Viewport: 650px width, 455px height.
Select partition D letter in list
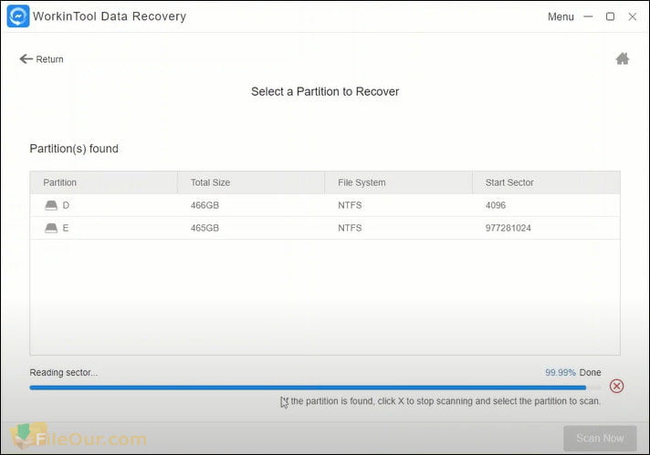pyautogui.click(x=66, y=205)
